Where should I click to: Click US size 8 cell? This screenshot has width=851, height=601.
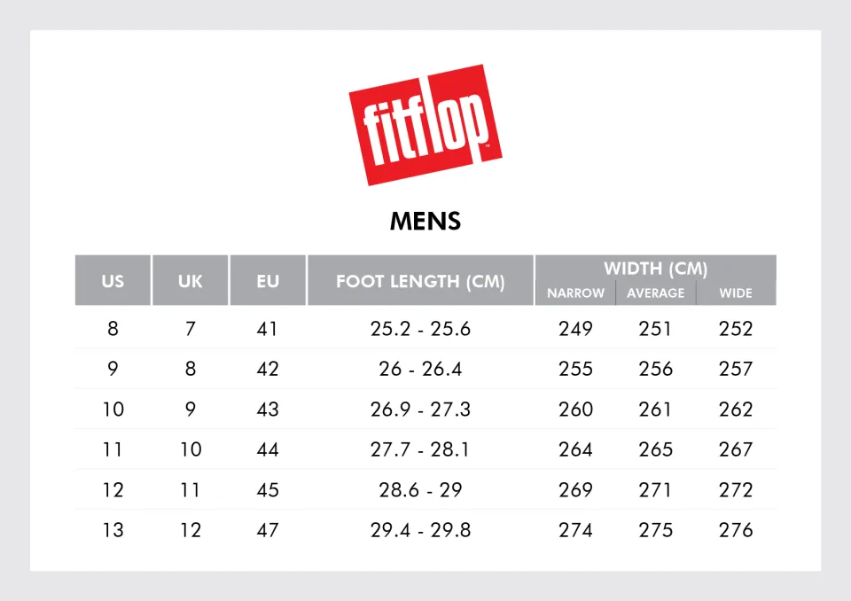[113, 329]
